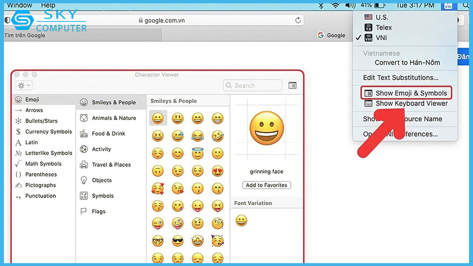Click inside the emoji Search field
The width and height of the screenshot is (473, 266).
click(x=252, y=85)
